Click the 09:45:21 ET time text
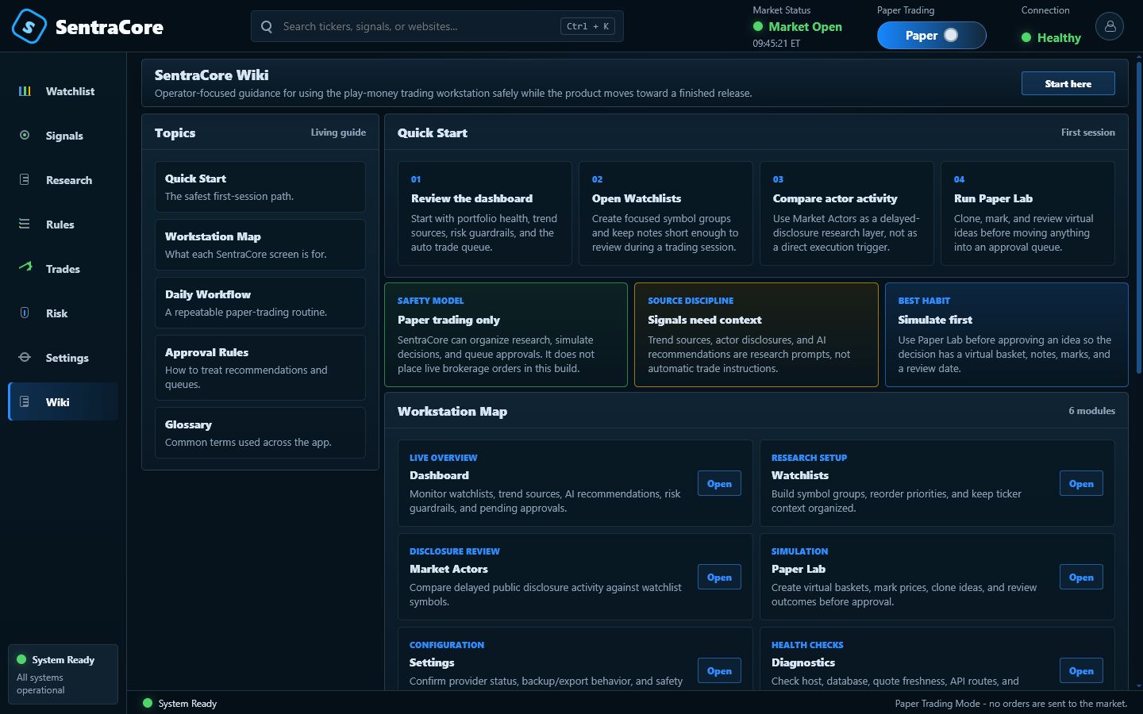 click(776, 44)
